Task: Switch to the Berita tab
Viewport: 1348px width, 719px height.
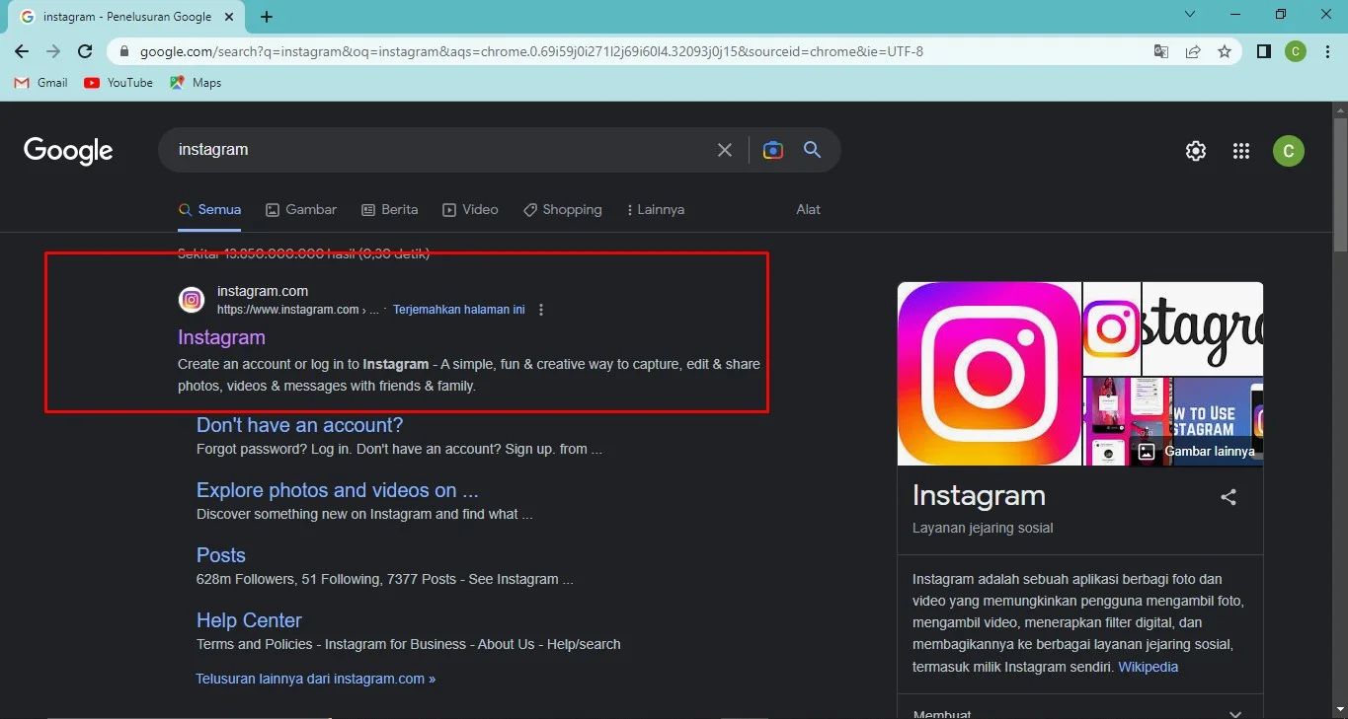Action: pyautogui.click(x=389, y=209)
